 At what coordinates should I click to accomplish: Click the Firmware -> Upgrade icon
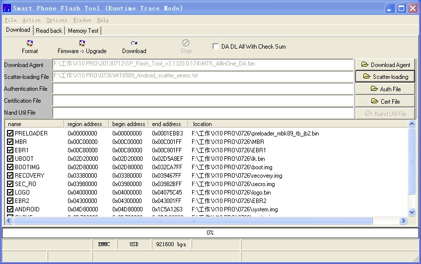(x=82, y=47)
